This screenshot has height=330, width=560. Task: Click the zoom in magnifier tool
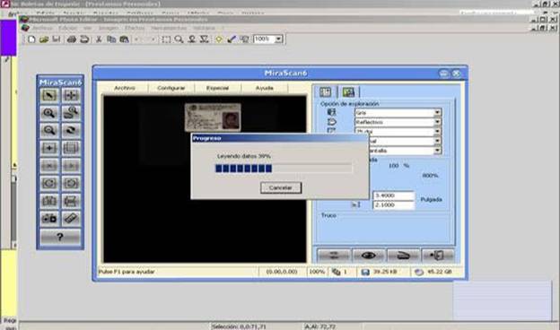coord(49,113)
